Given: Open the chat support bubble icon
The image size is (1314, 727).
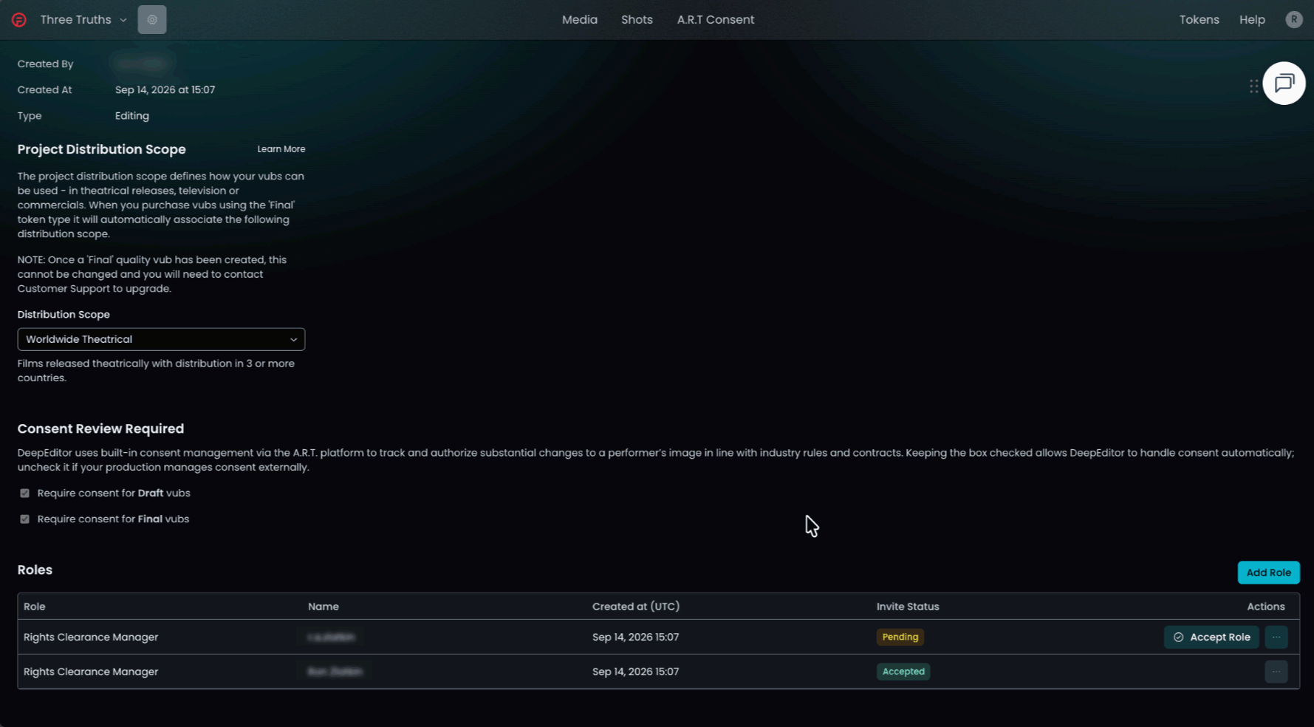Looking at the screenshot, I should click(1284, 83).
